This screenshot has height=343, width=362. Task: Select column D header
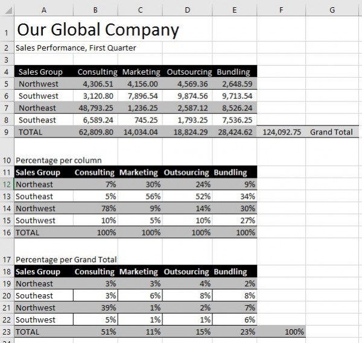(187, 10)
